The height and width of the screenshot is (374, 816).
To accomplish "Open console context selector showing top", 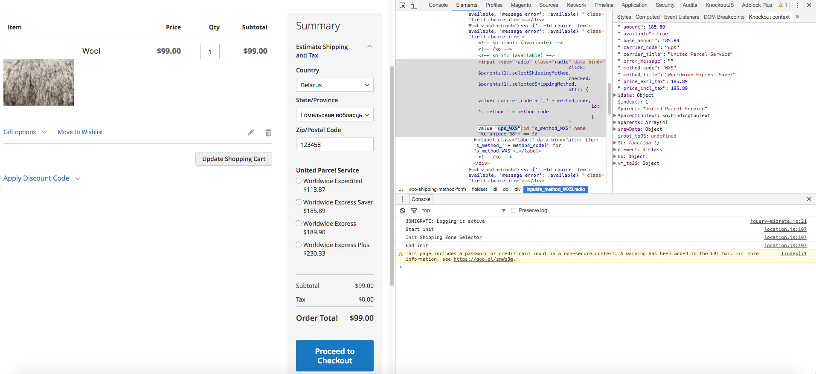I will [x=463, y=210].
